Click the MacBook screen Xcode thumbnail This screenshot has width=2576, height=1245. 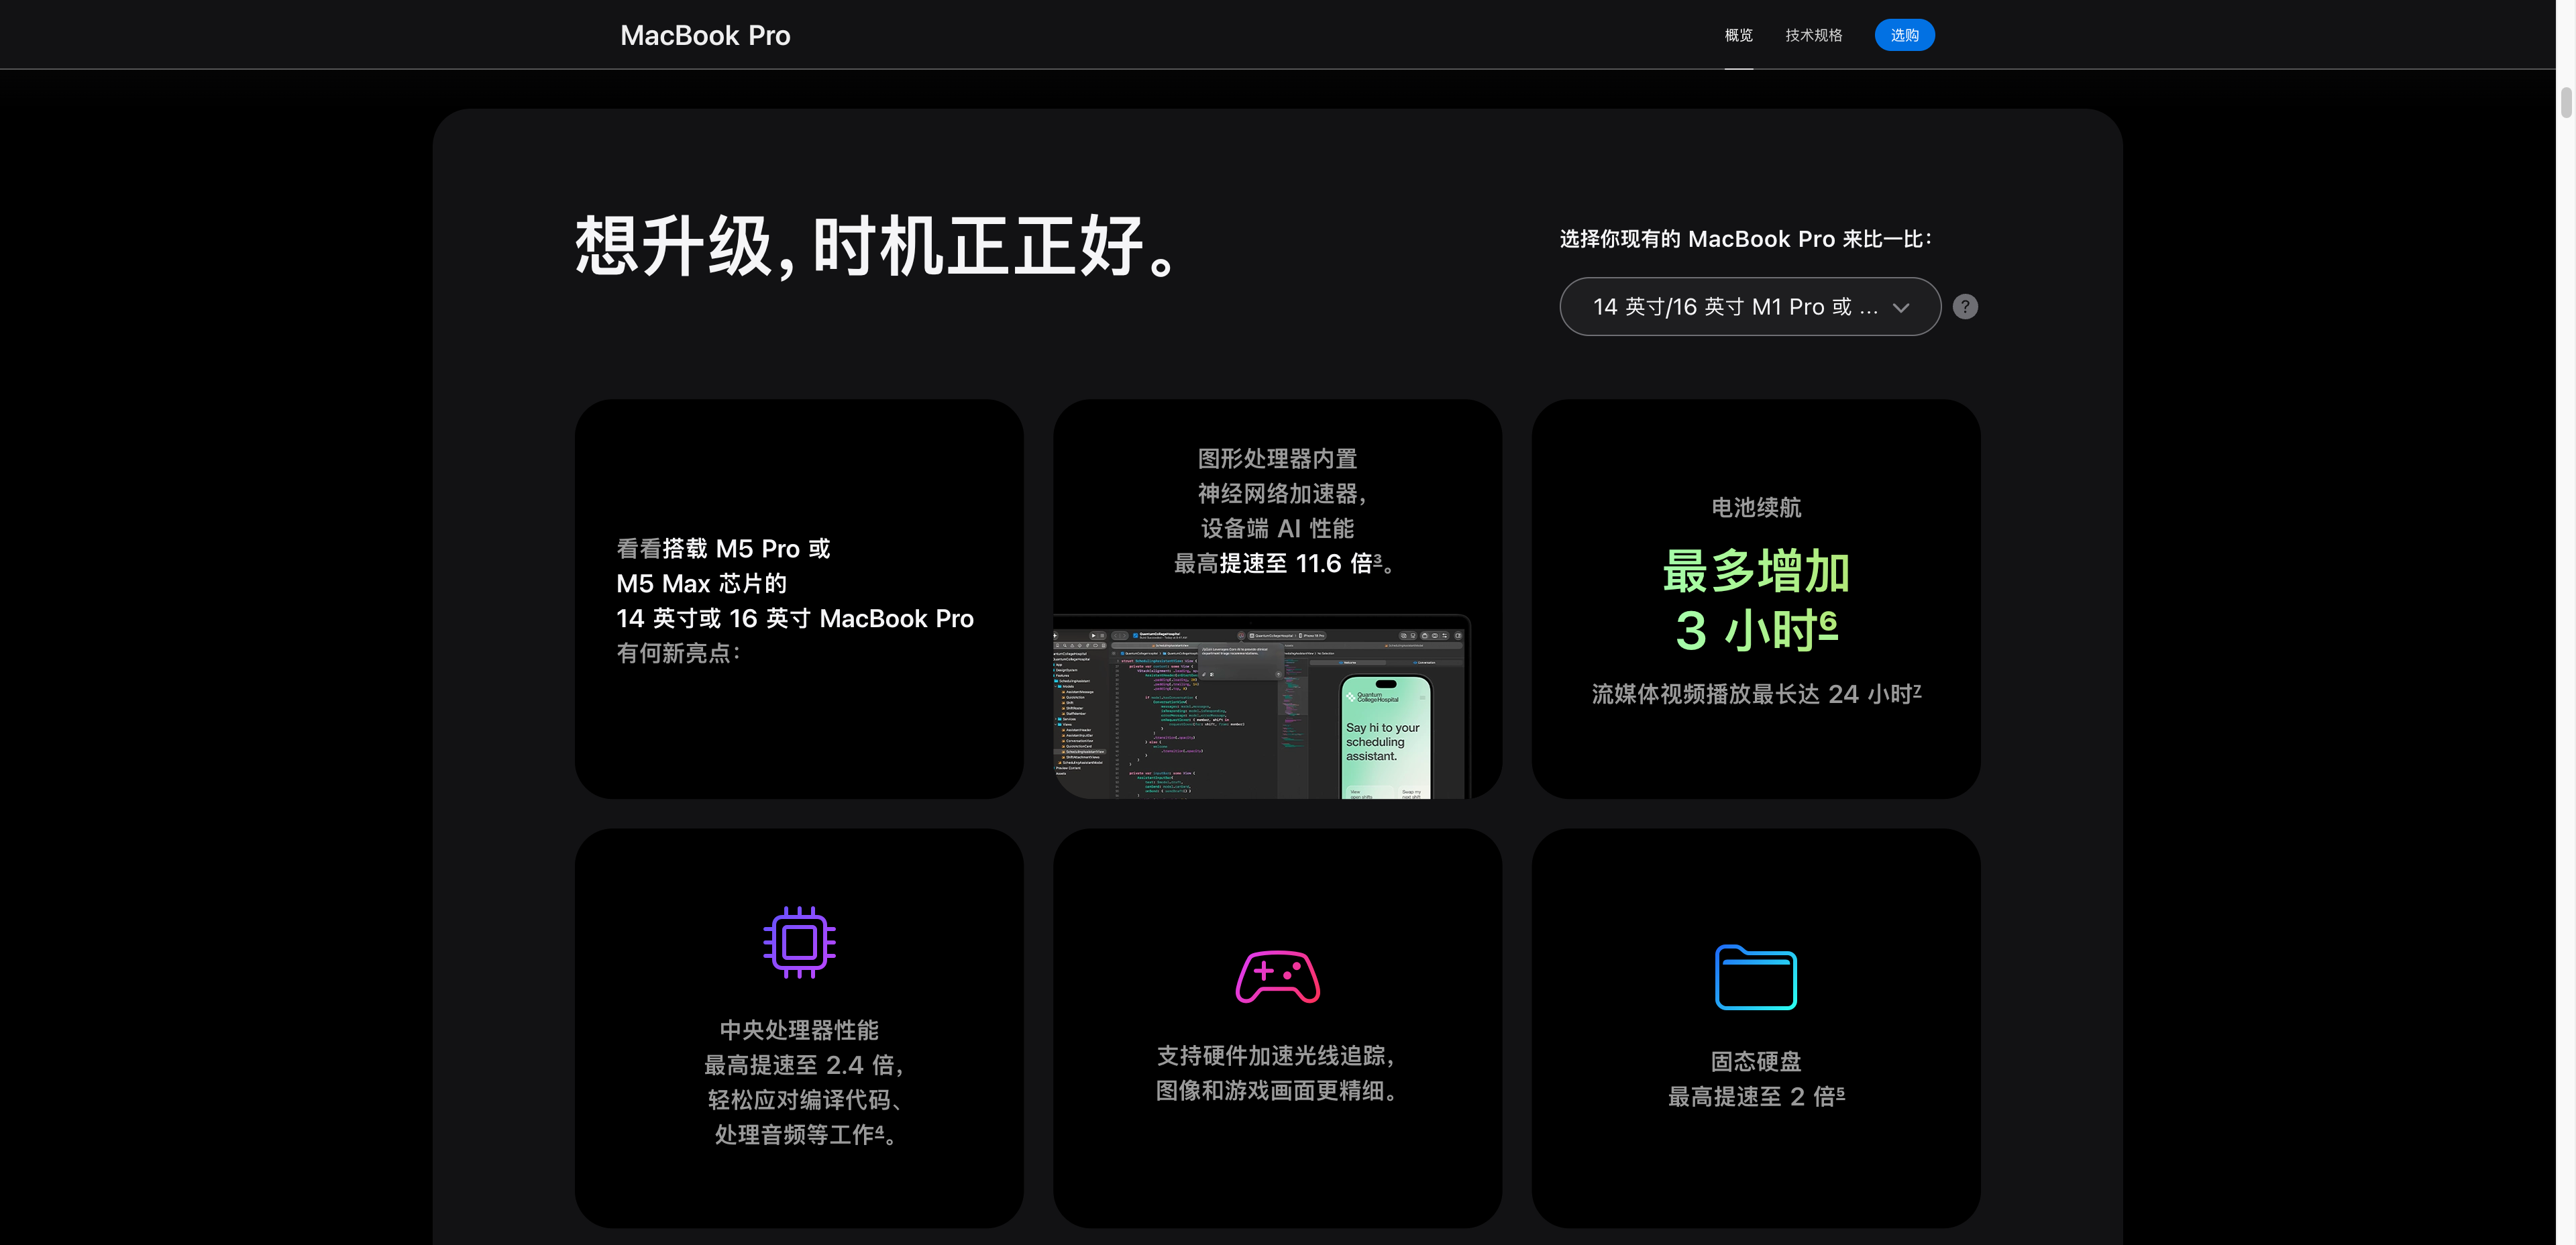[1261, 706]
